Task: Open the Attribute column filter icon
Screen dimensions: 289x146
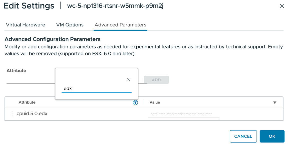Action: (135, 103)
